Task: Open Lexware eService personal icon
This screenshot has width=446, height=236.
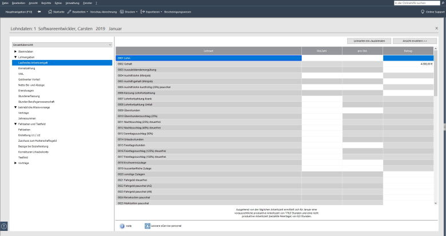Action: point(148,226)
